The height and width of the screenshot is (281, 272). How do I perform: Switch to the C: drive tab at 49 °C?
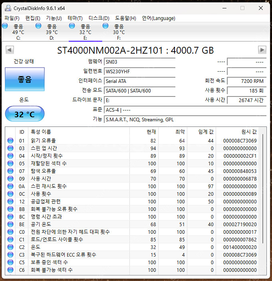[x=18, y=32]
